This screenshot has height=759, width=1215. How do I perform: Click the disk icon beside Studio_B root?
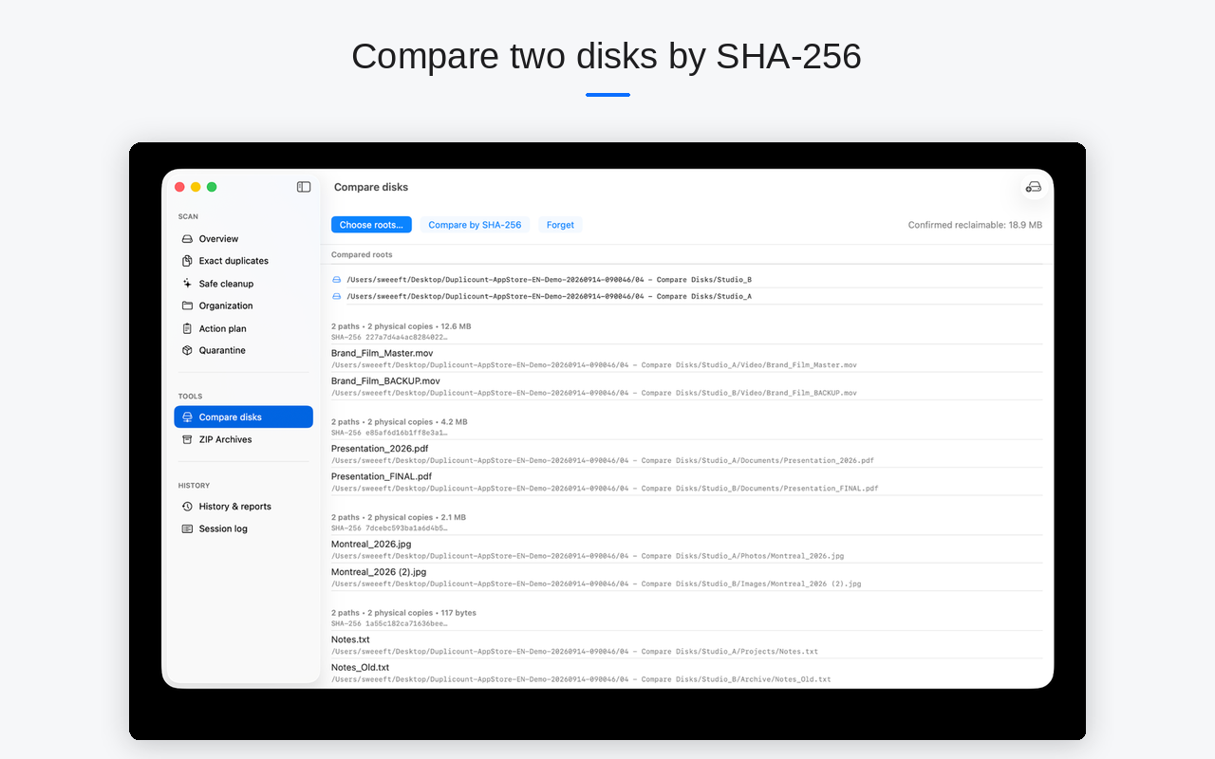336,280
